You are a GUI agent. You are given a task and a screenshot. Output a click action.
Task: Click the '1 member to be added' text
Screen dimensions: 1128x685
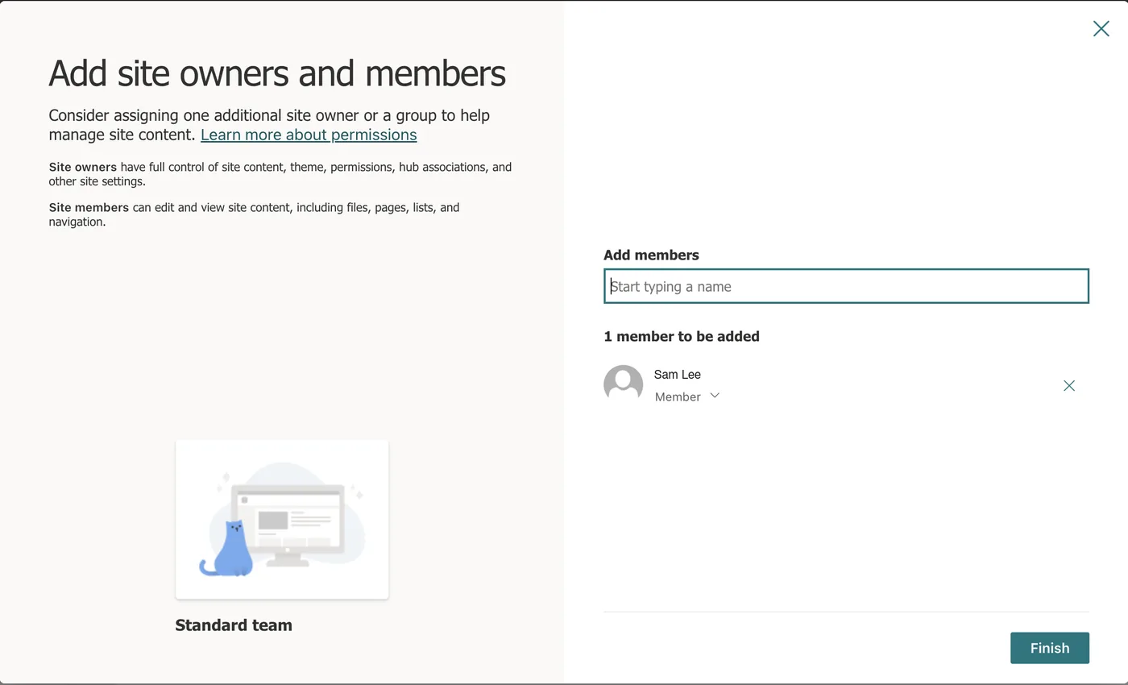click(682, 336)
